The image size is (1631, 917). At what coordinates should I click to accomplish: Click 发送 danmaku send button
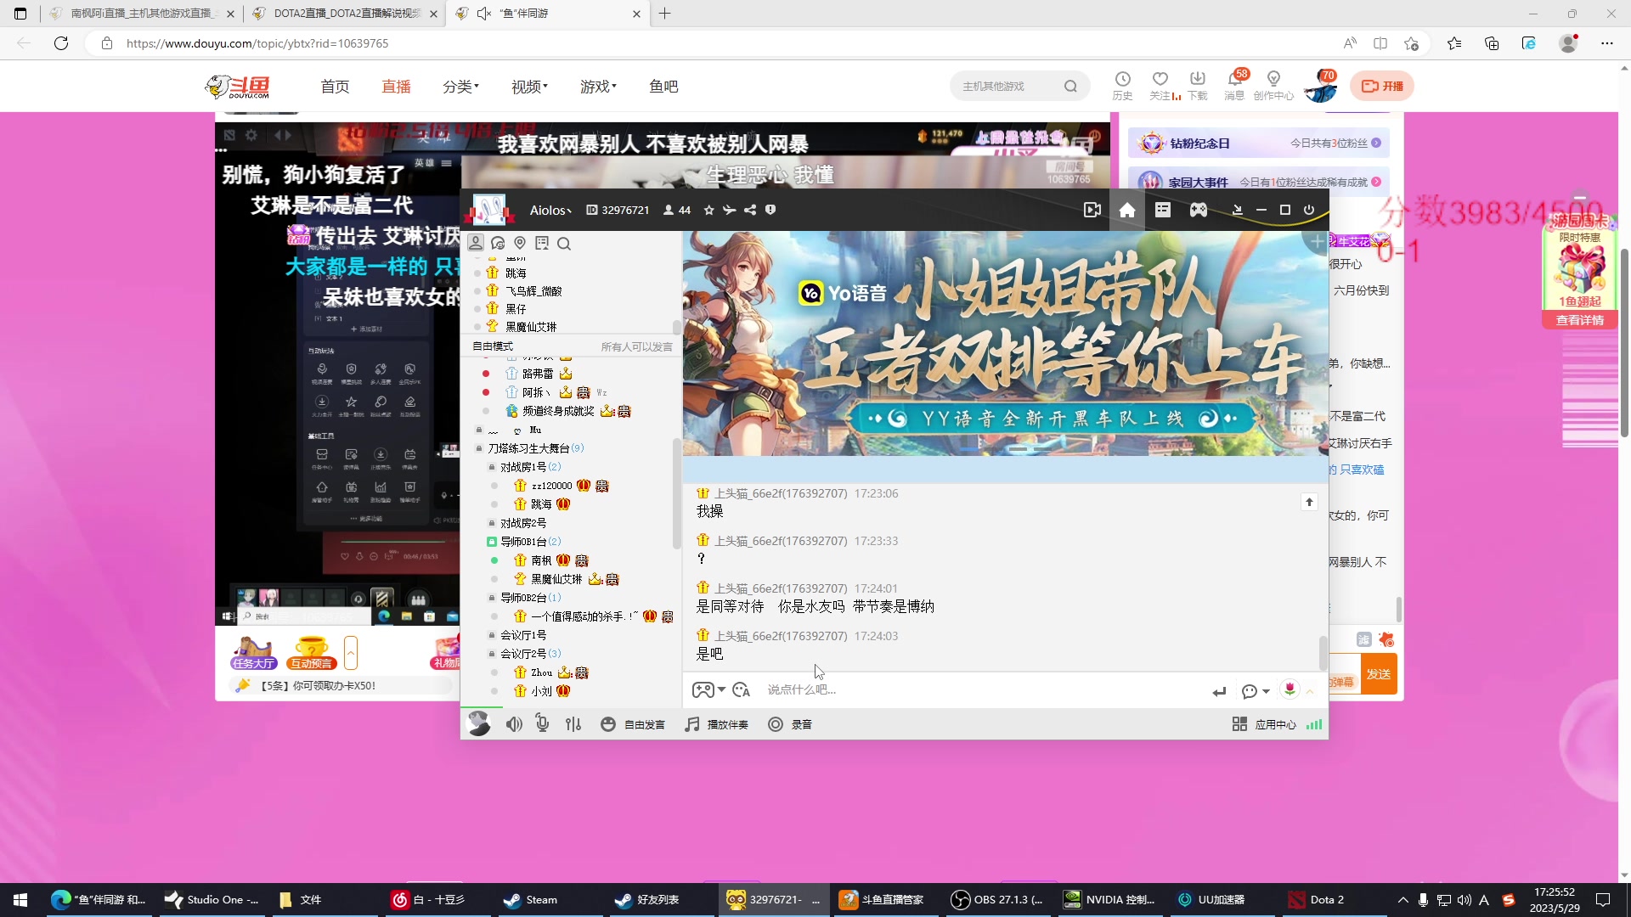tap(1379, 674)
